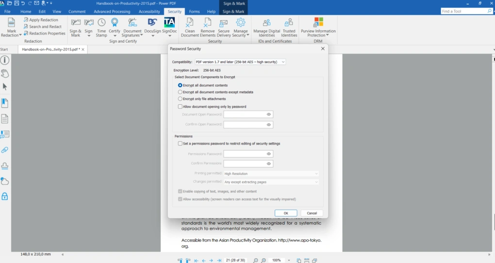This screenshot has height=263, width=495.
Task: Click the Save icon in title bar
Action: coord(16,3)
